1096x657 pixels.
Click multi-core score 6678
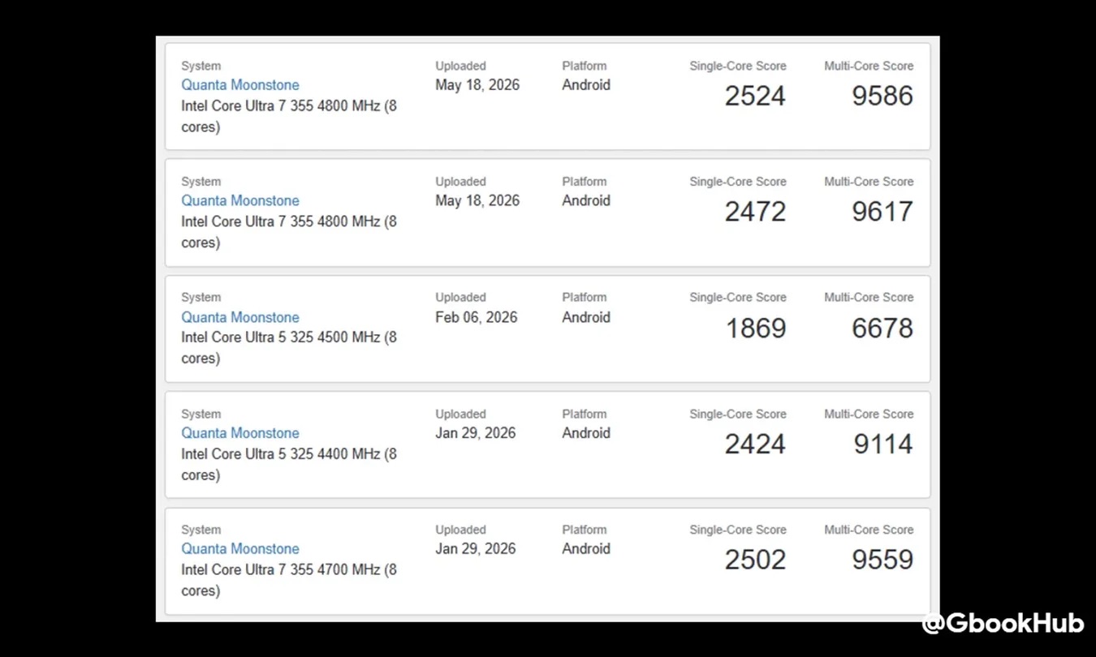tap(882, 328)
